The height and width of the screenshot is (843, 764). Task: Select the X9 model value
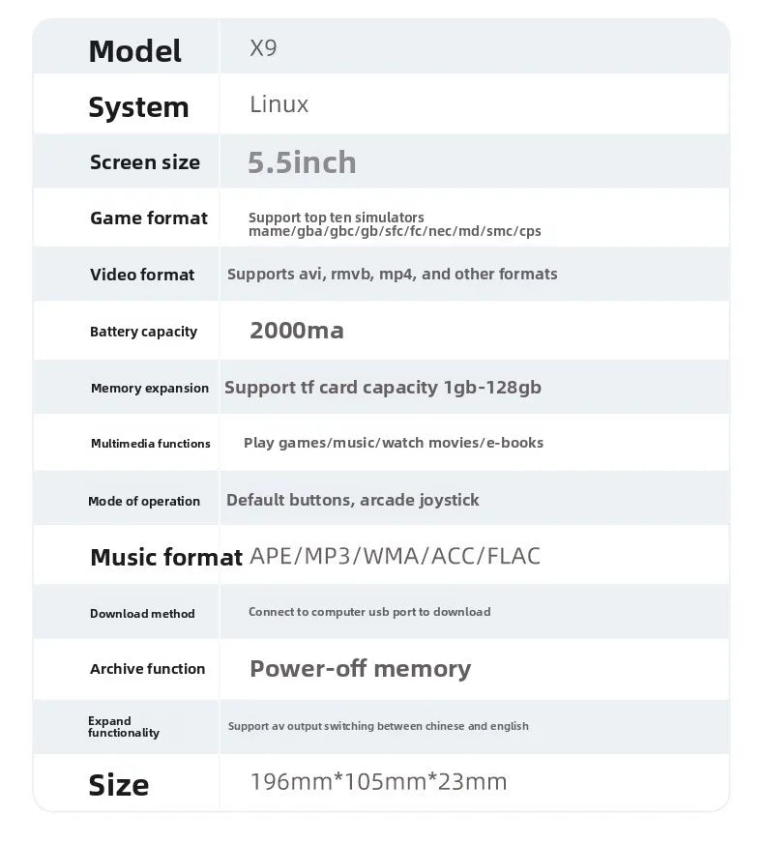(x=263, y=47)
